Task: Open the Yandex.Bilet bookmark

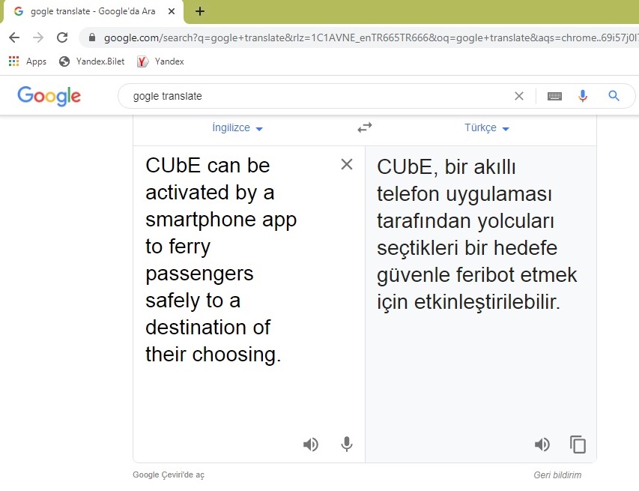Action: 91,61
